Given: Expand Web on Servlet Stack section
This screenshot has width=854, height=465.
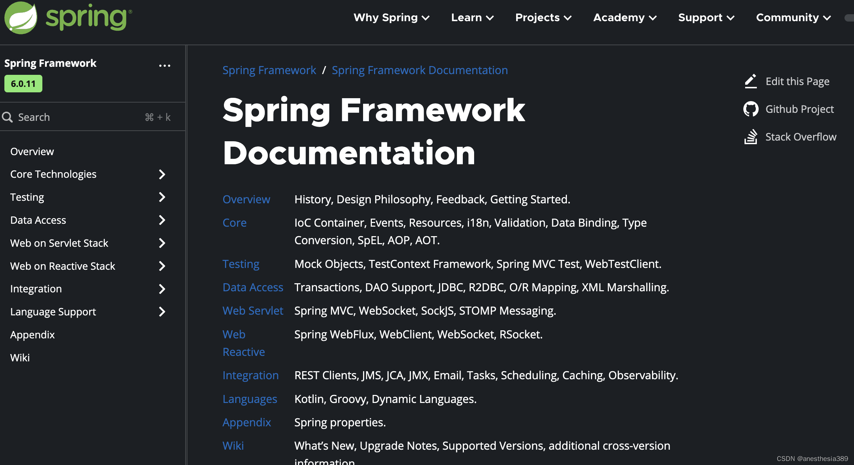Looking at the screenshot, I should [162, 243].
